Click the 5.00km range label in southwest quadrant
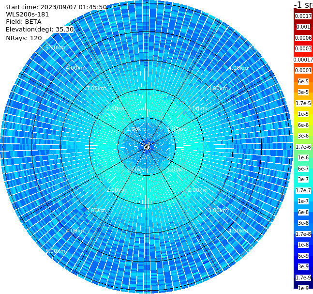The width and height of the screenshot is (313, 294). (55, 251)
